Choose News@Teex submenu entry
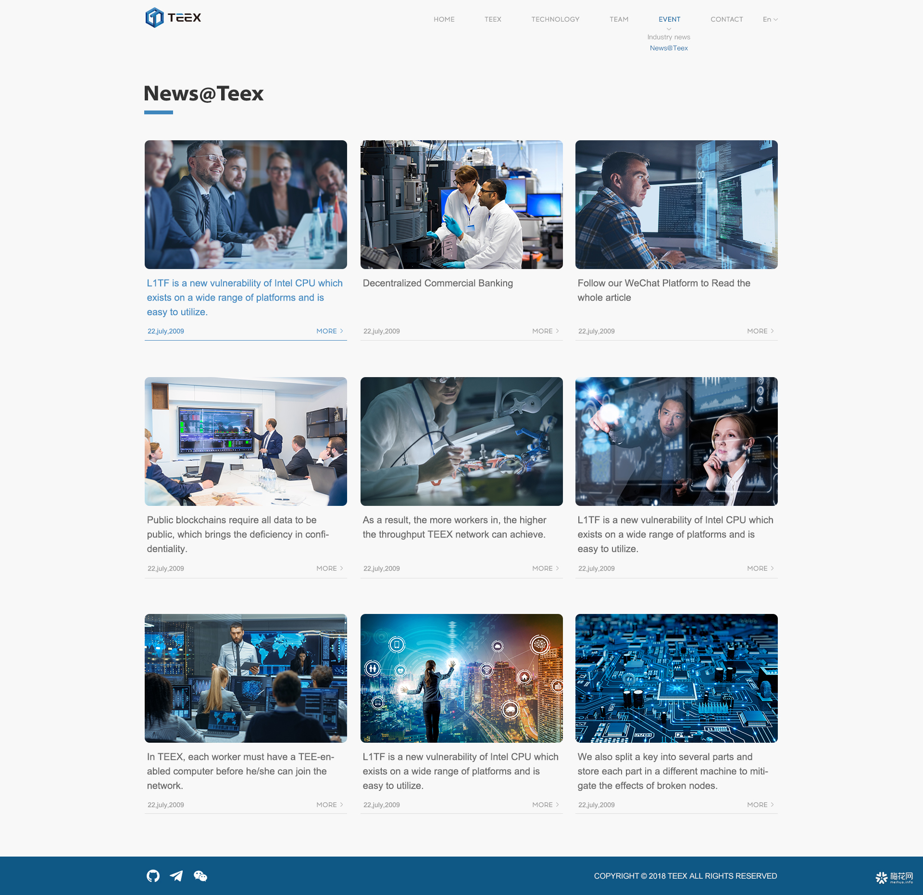Image resolution: width=923 pixels, height=895 pixels. (x=669, y=48)
